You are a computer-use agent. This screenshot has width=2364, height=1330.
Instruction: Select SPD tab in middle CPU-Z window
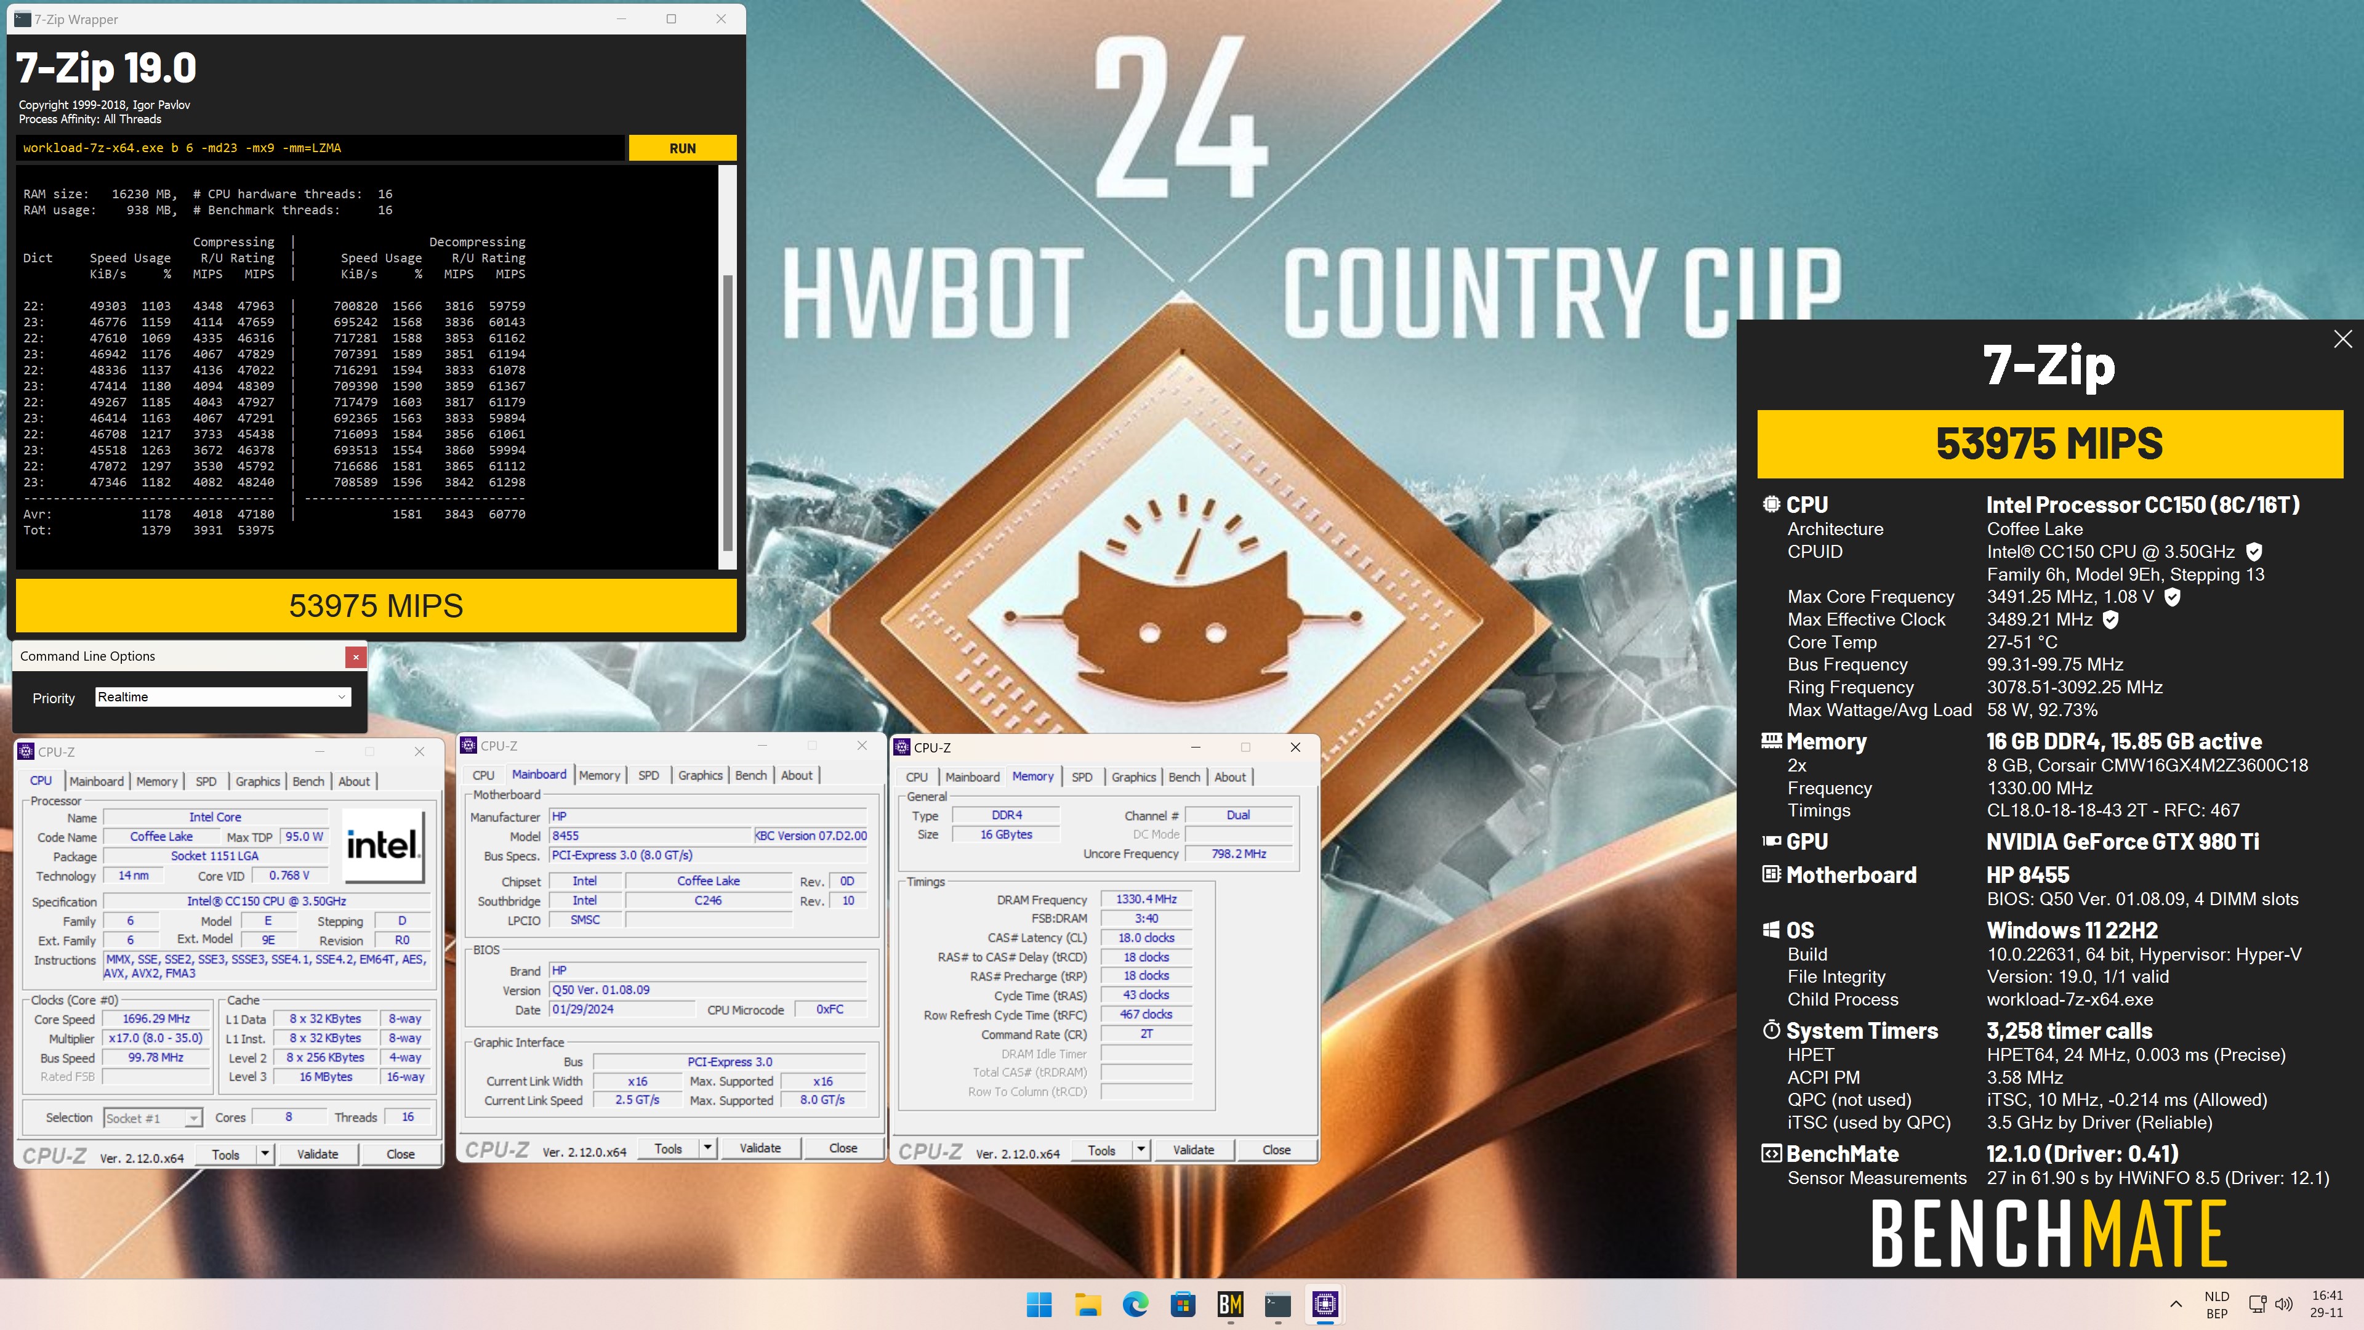[649, 776]
